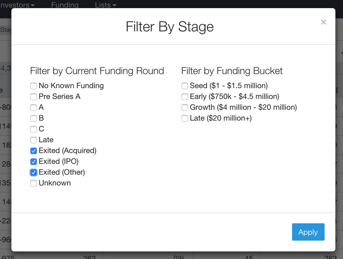Go to the Funding nav item
Screen dimensions: 343x259
tap(65, 5)
